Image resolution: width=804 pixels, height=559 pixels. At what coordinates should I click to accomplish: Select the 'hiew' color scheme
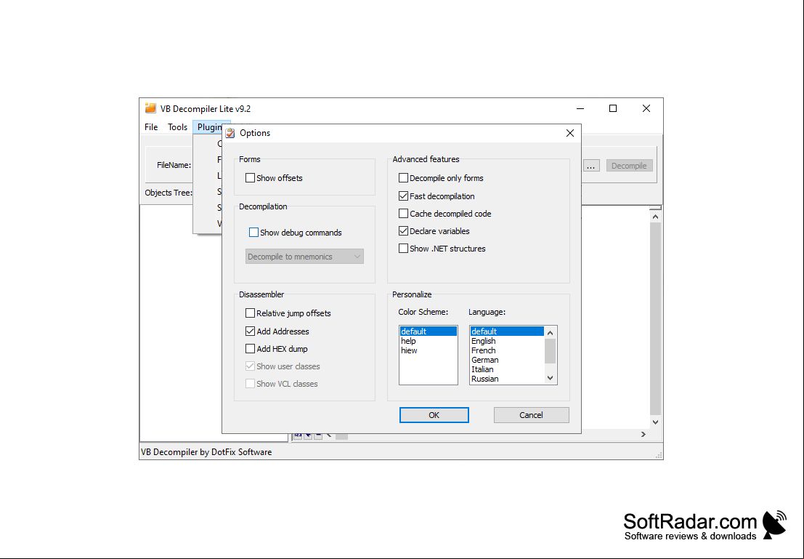point(429,350)
